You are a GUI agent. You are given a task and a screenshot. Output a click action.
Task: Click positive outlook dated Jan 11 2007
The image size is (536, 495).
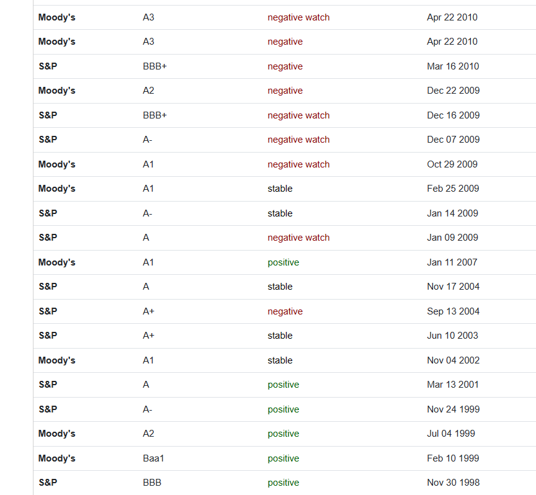click(283, 262)
